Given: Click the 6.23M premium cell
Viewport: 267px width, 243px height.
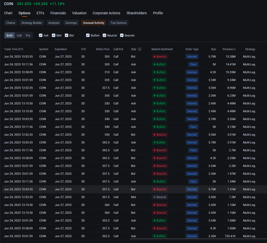Looking at the screenshot, I should coord(231,96).
